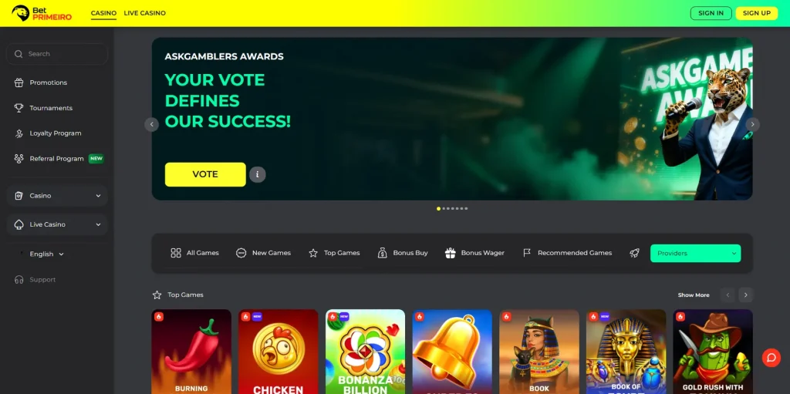Select the Bonus Buy games filter
Viewport: 790px width, 394px height.
point(403,253)
